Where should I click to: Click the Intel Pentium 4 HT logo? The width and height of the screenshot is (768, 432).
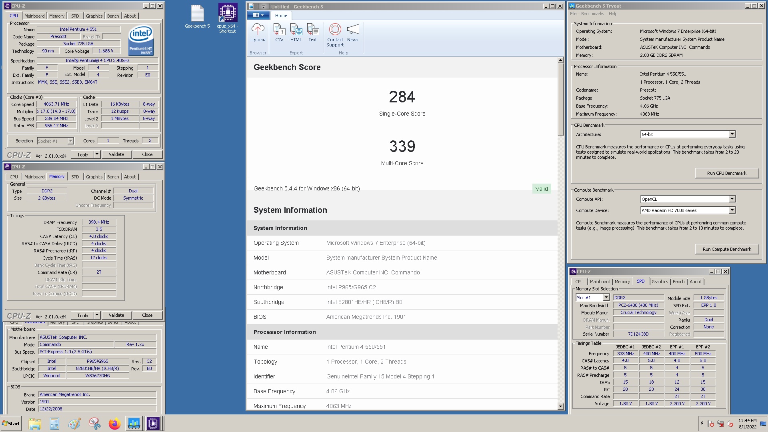tap(141, 41)
